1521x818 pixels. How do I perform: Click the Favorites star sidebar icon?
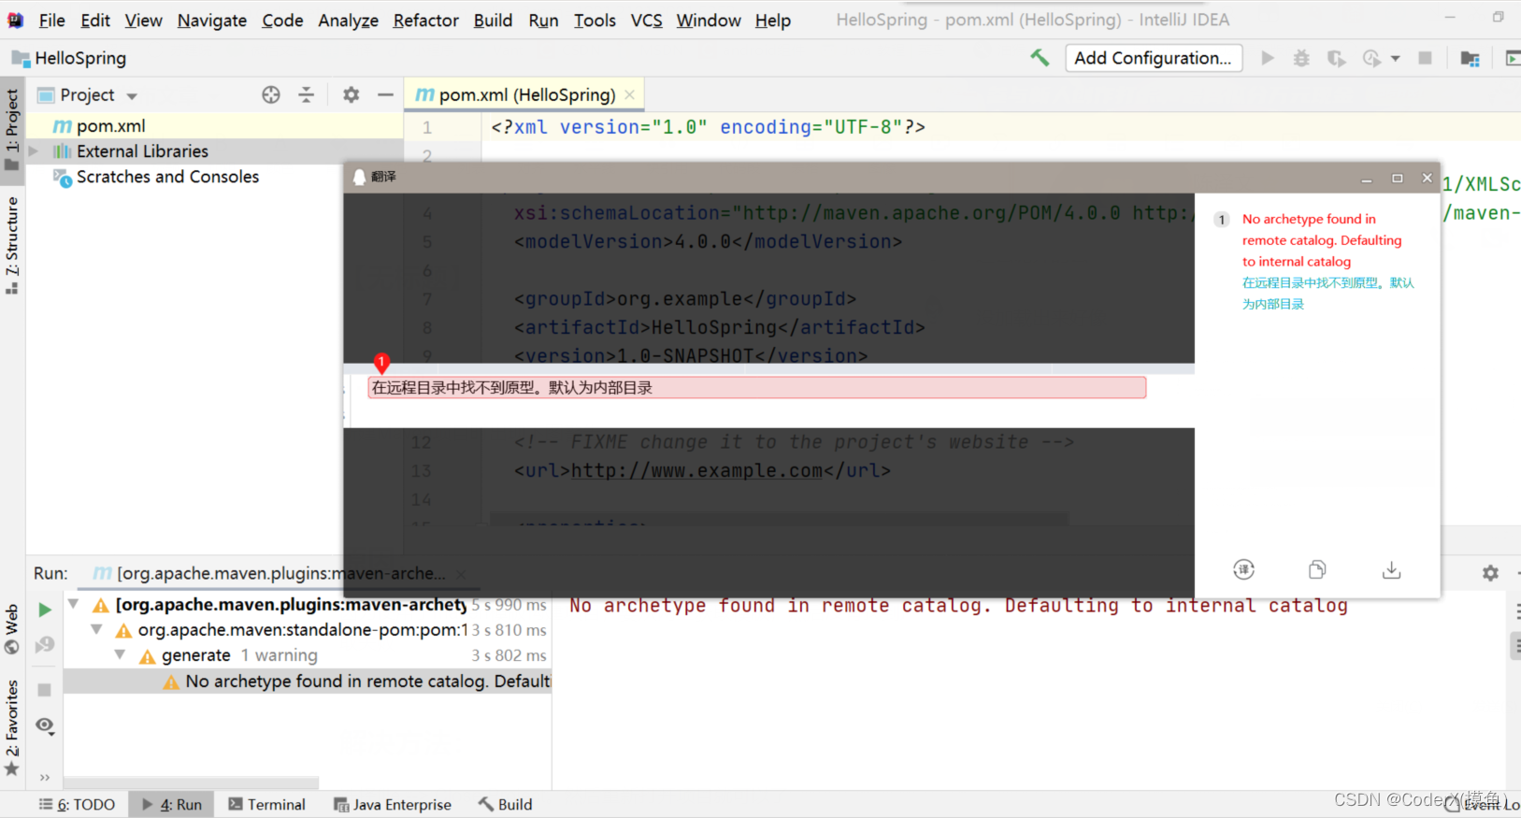click(x=12, y=769)
